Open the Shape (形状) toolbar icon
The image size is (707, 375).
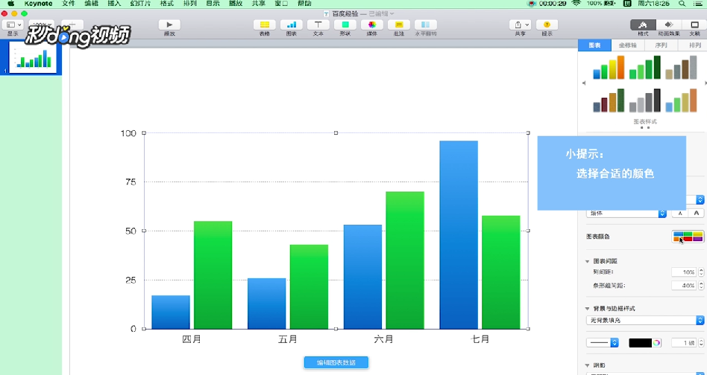(345, 25)
